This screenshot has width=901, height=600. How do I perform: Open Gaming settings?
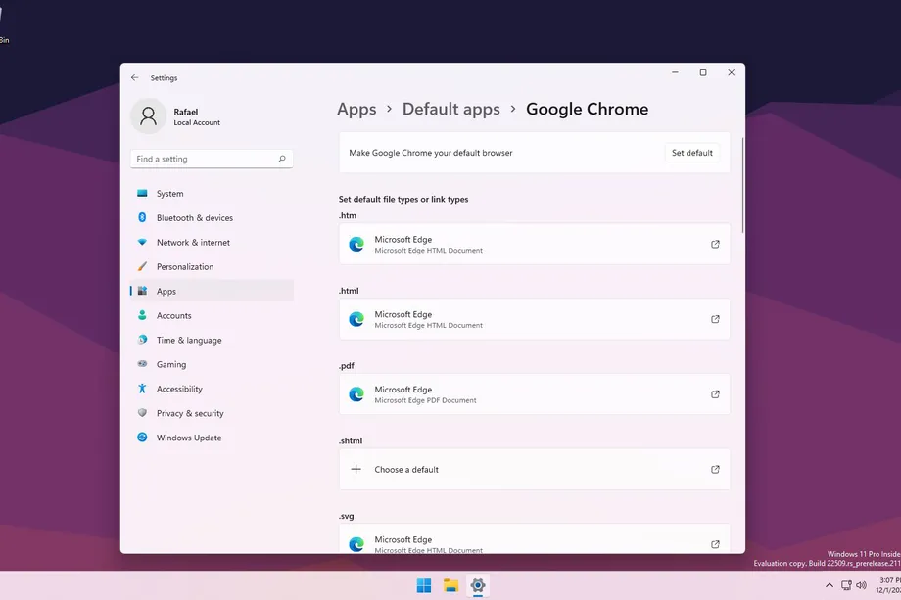(x=170, y=364)
